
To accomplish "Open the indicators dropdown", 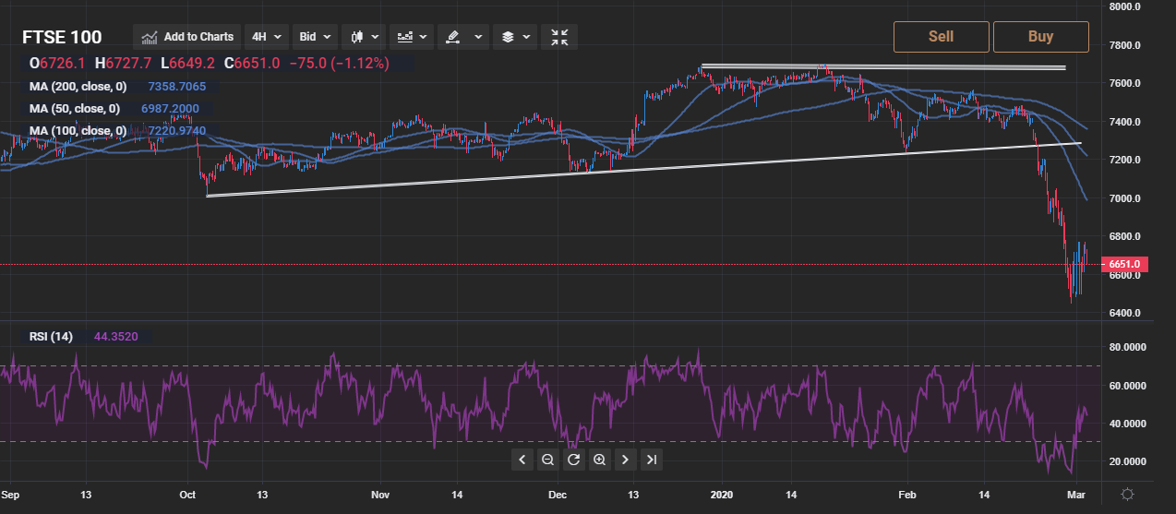I will tap(412, 37).
